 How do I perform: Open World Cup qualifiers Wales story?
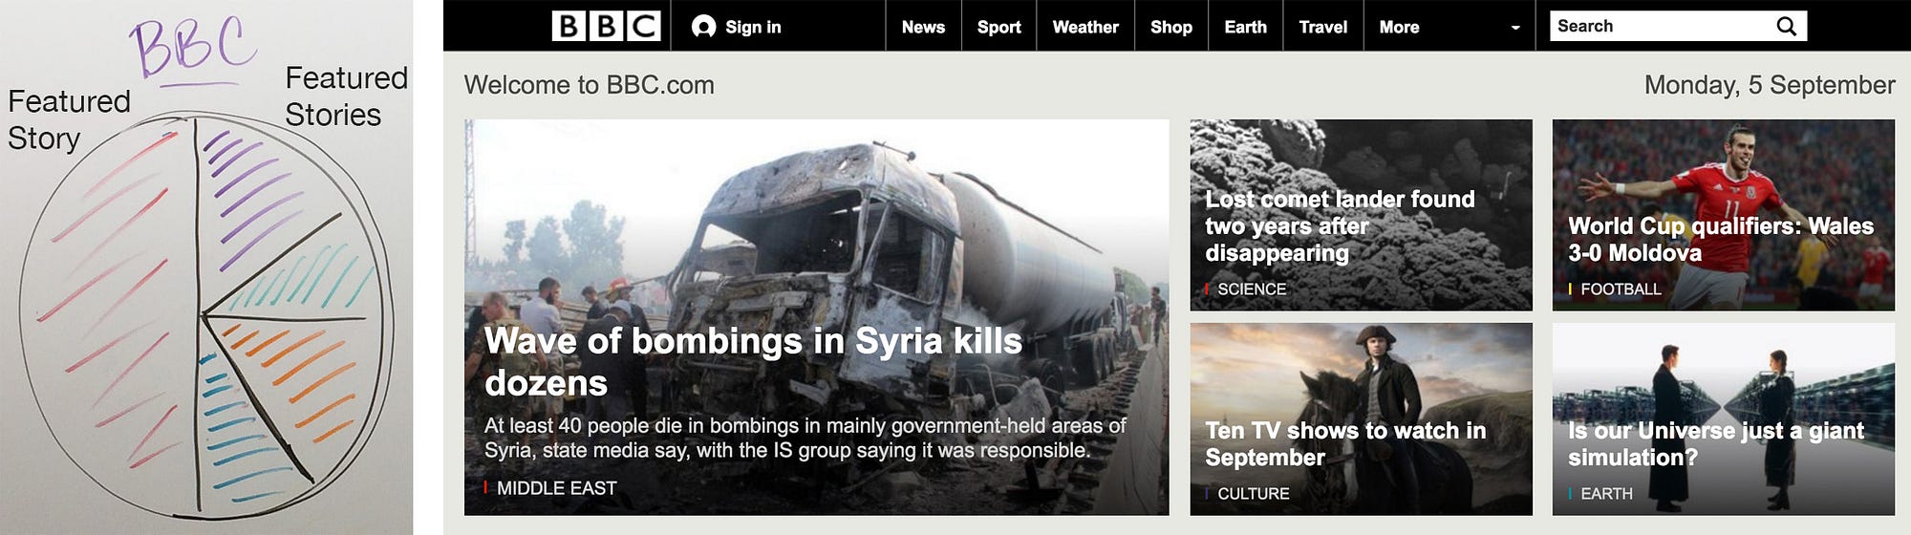(x=1723, y=215)
